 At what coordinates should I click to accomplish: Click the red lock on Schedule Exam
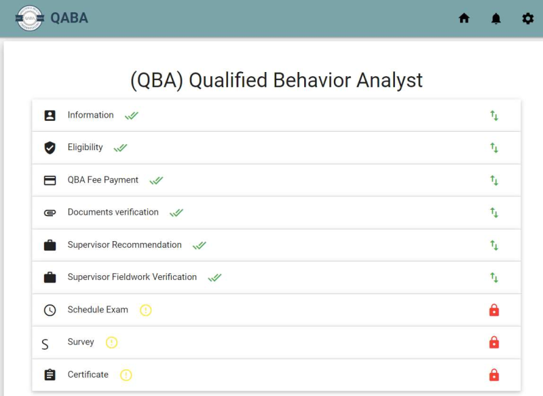click(494, 310)
